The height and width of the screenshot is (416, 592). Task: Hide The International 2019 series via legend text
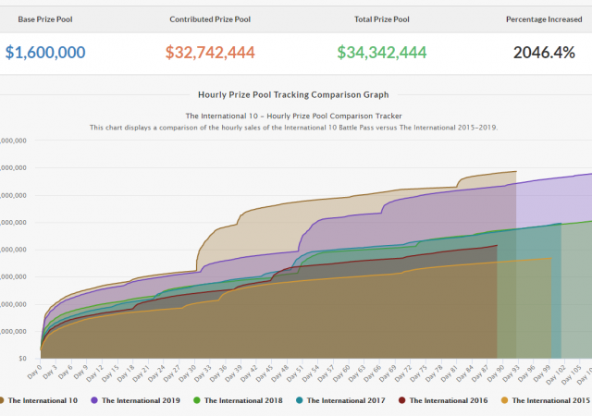(x=141, y=400)
